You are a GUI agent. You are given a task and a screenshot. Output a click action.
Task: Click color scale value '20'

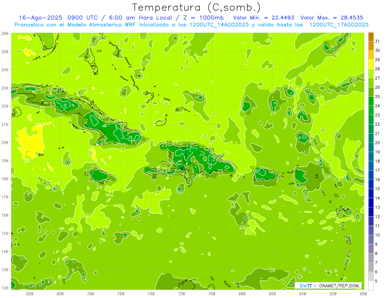coord(378,143)
